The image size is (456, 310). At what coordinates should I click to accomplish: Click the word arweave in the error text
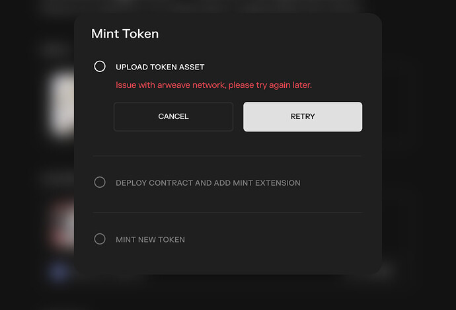(x=176, y=85)
